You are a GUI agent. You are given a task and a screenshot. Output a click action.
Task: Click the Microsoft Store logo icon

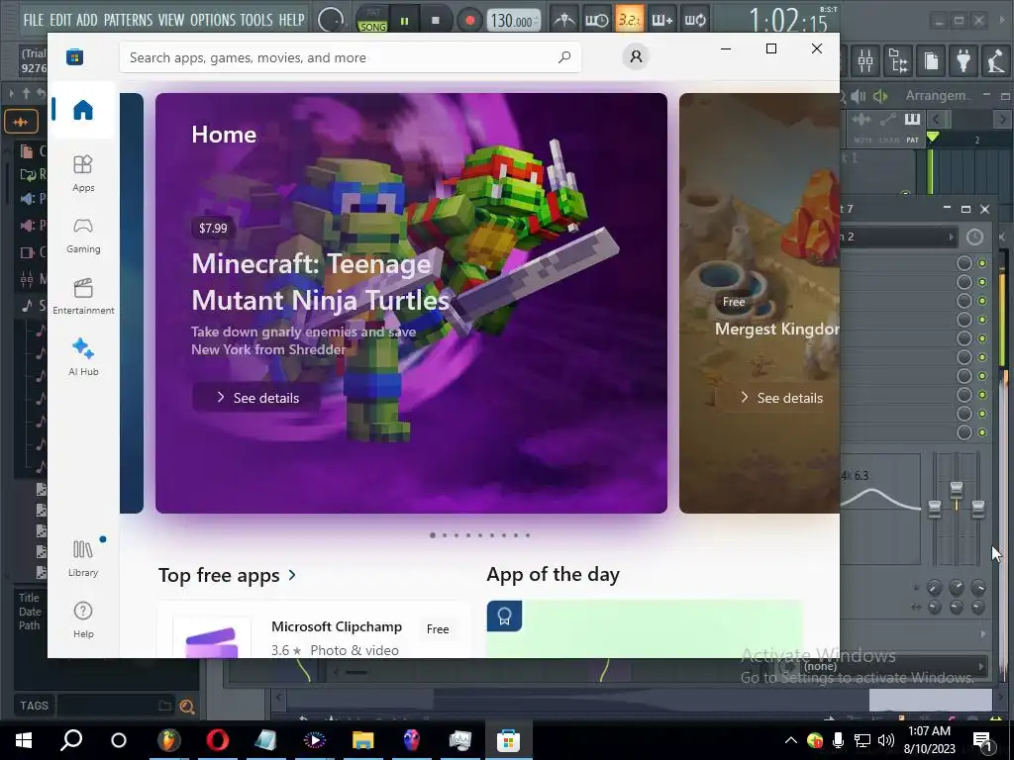pos(74,56)
